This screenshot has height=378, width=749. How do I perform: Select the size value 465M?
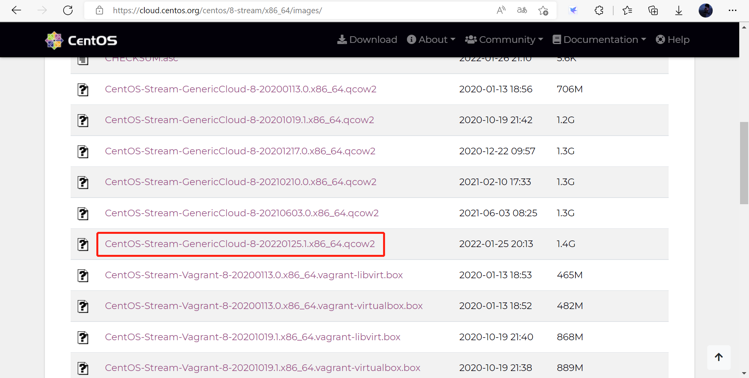570,275
